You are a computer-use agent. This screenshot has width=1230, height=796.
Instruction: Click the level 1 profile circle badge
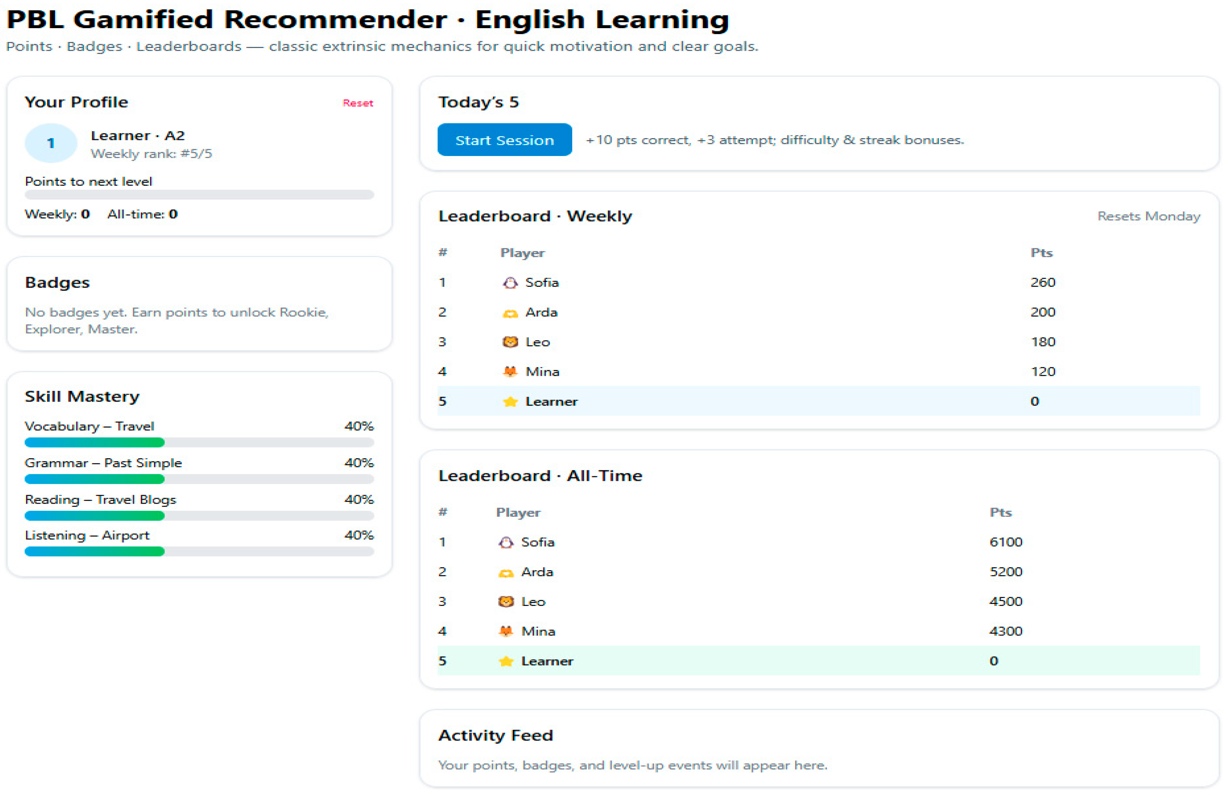[51, 143]
